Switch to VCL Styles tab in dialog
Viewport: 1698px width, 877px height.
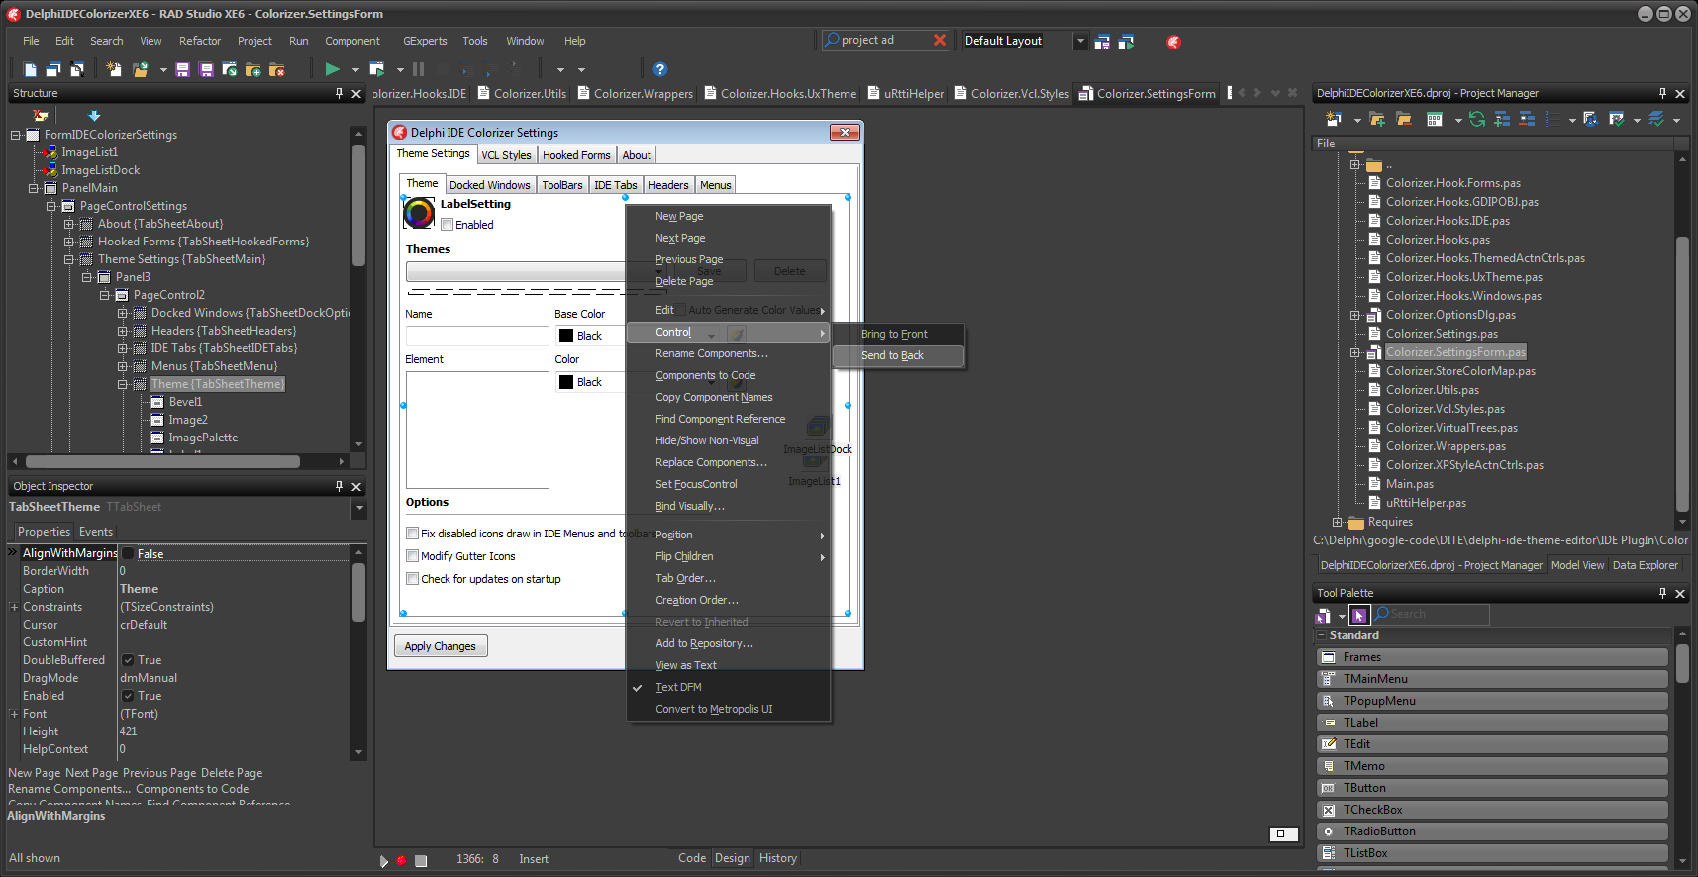coord(507,155)
